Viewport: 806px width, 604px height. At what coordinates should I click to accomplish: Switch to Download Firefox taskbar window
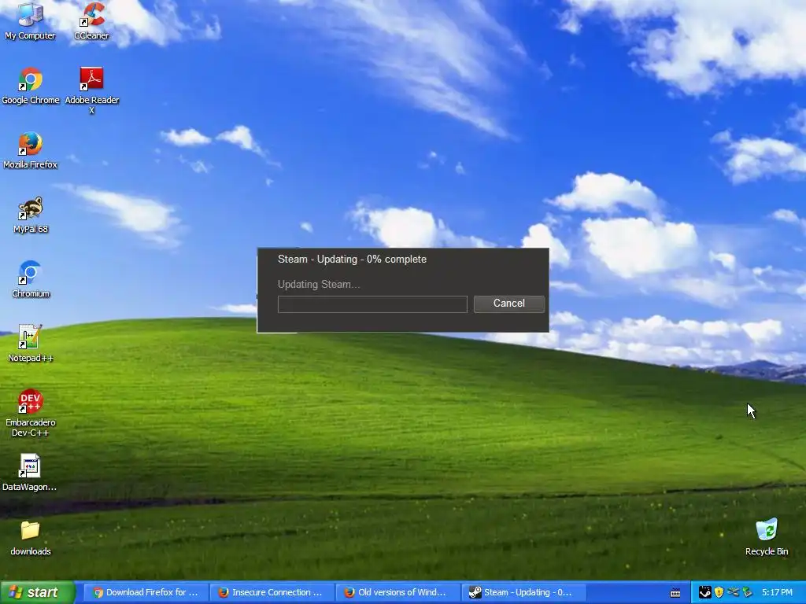146,592
